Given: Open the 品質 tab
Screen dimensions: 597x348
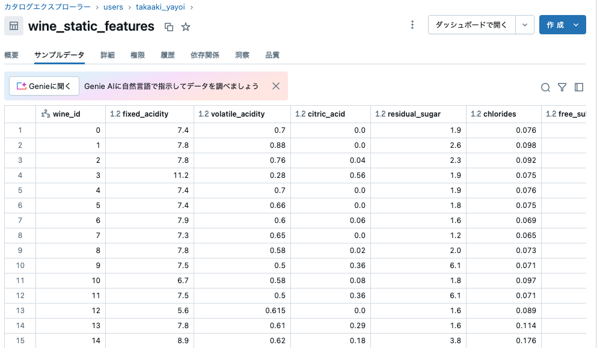Looking at the screenshot, I should pyautogui.click(x=271, y=54).
